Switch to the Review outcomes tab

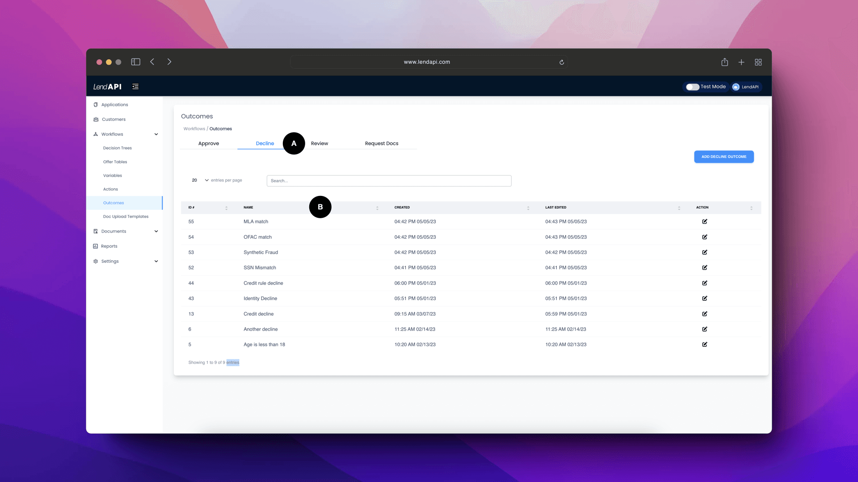(320, 143)
